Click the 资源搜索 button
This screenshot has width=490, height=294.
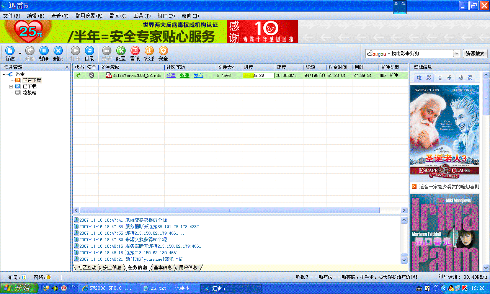tap(475, 54)
